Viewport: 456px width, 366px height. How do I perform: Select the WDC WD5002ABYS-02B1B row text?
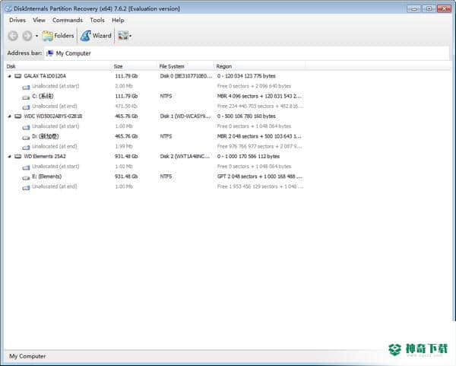(x=53, y=116)
